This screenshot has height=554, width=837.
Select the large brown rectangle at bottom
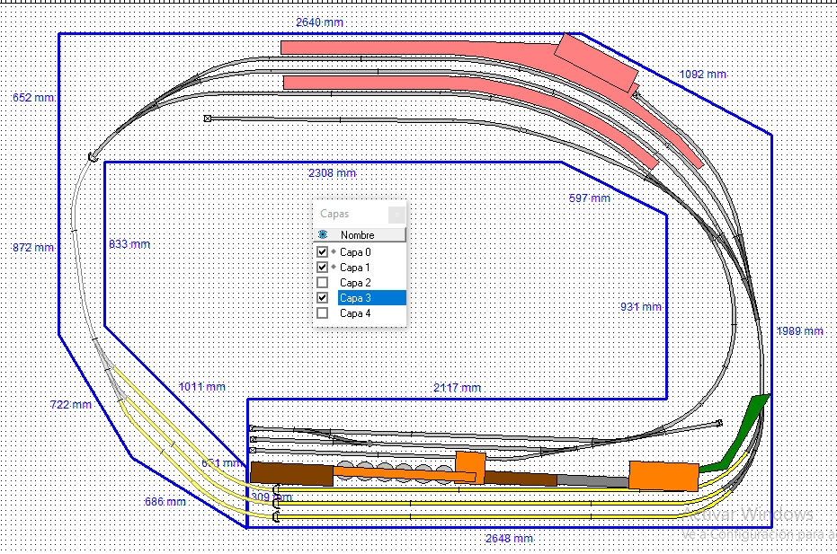(x=292, y=474)
